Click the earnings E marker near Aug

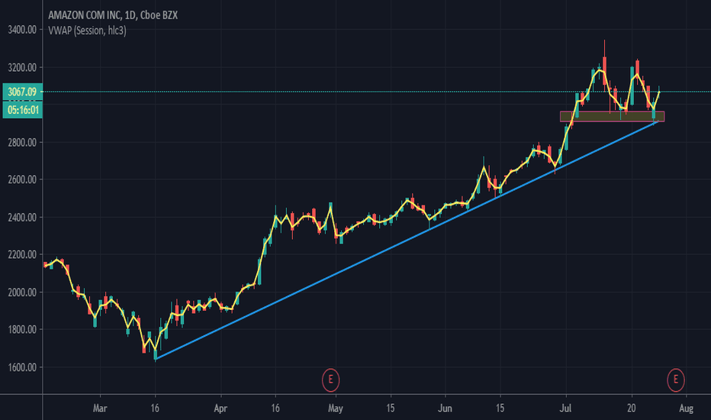click(676, 380)
